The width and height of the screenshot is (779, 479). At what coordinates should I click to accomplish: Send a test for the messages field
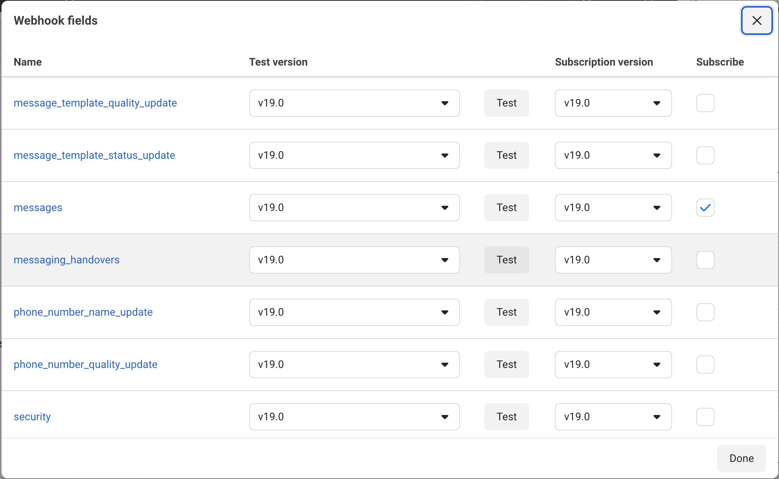pyautogui.click(x=507, y=208)
